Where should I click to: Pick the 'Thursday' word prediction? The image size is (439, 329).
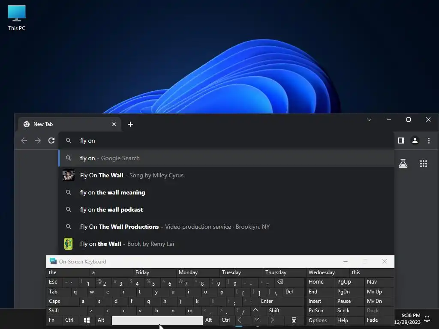(x=284, y=272)
